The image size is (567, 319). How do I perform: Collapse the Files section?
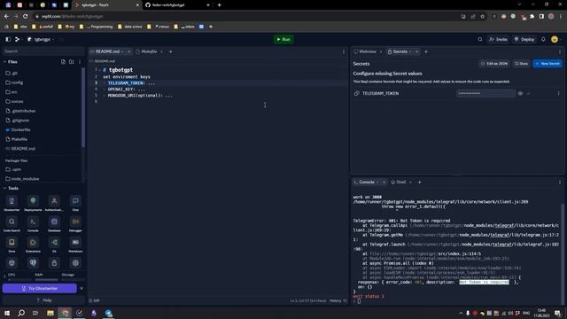click(x=4, y=62)
